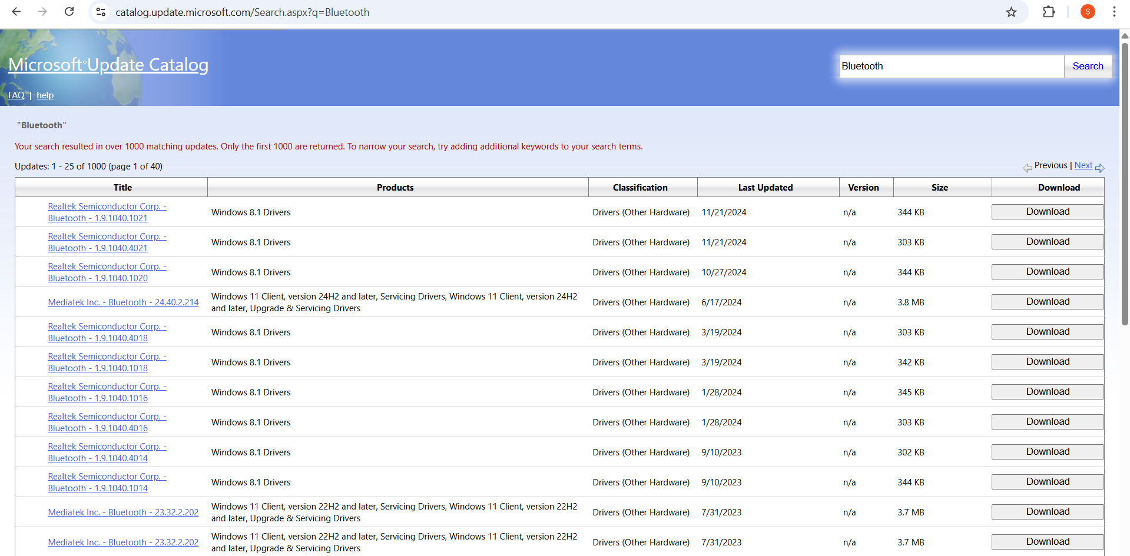Screen dimensions: 1130x556
Task: Click the Next page arrow icon
Action: (1099, 168)
